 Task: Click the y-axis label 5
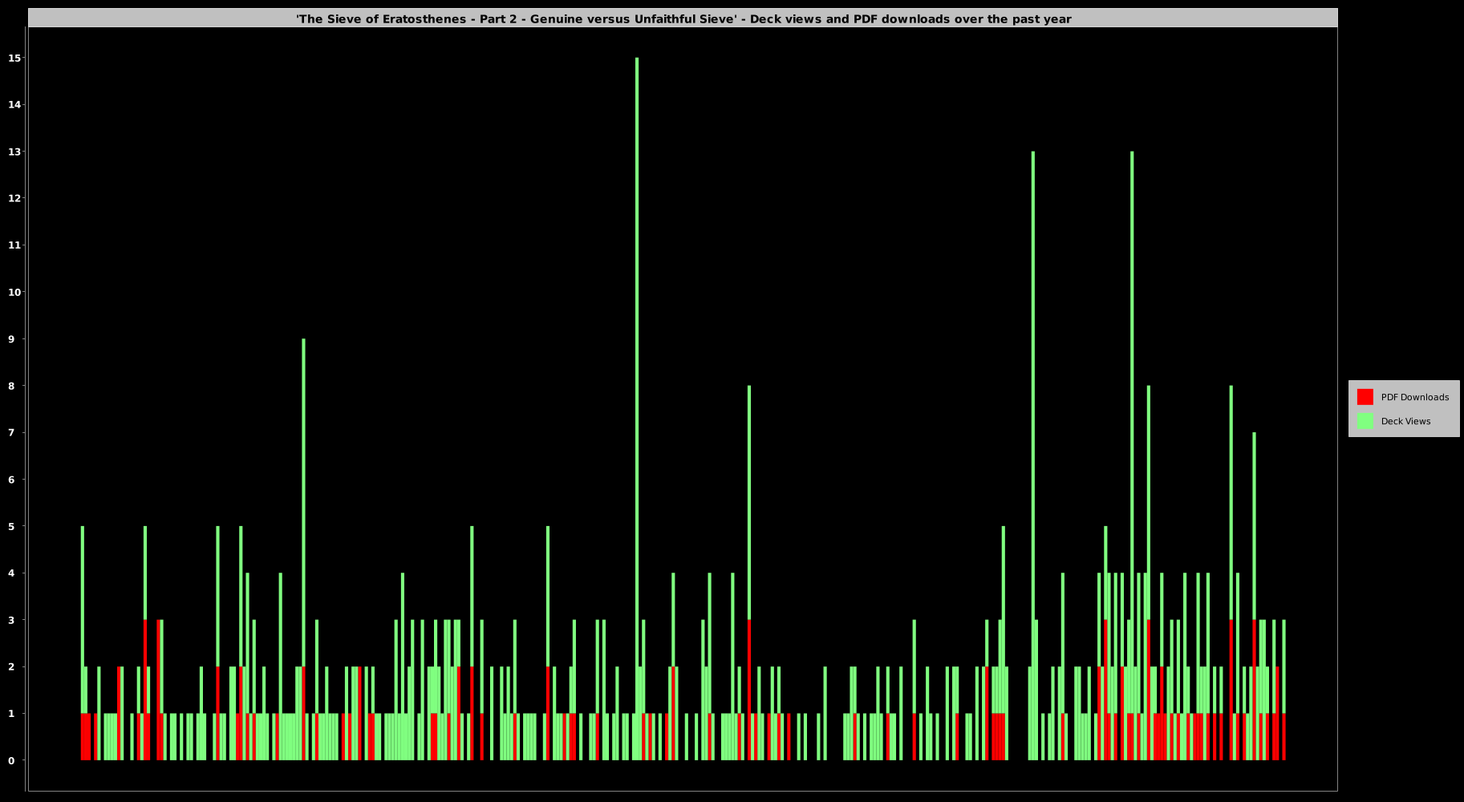(11, 526)
